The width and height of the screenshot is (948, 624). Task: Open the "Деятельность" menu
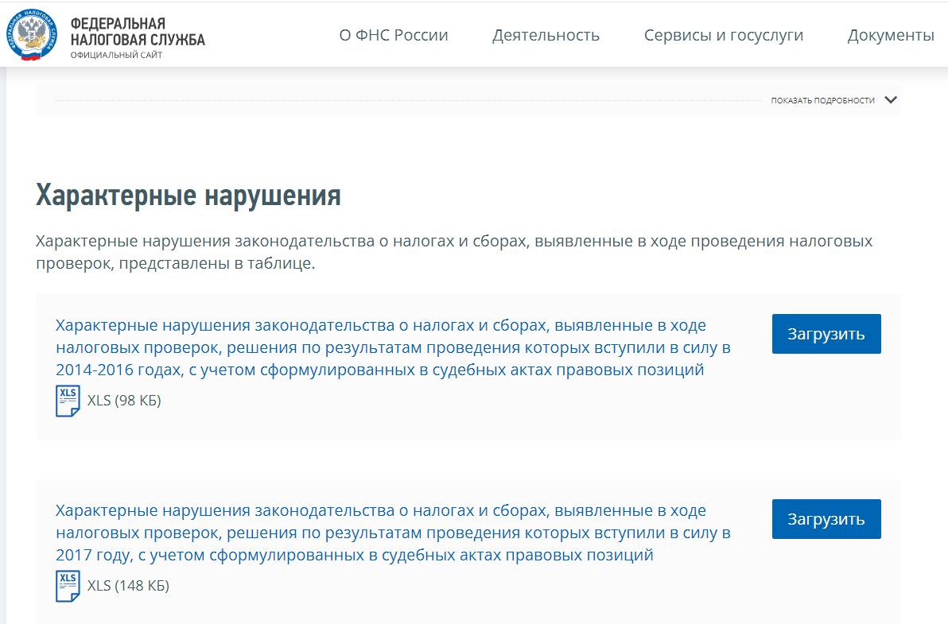(x=546, y=35)
